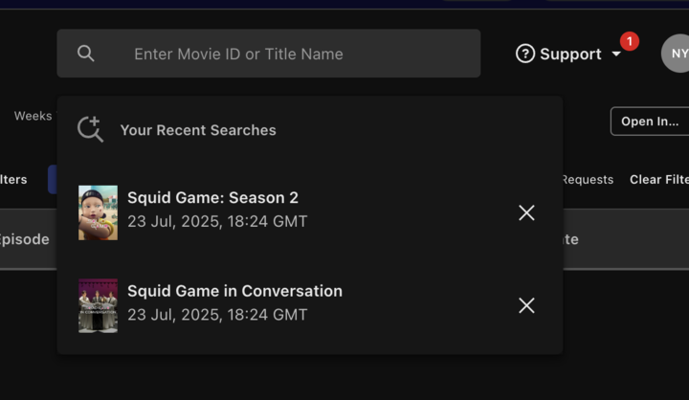Click the Episode column header

coord(24,239)
